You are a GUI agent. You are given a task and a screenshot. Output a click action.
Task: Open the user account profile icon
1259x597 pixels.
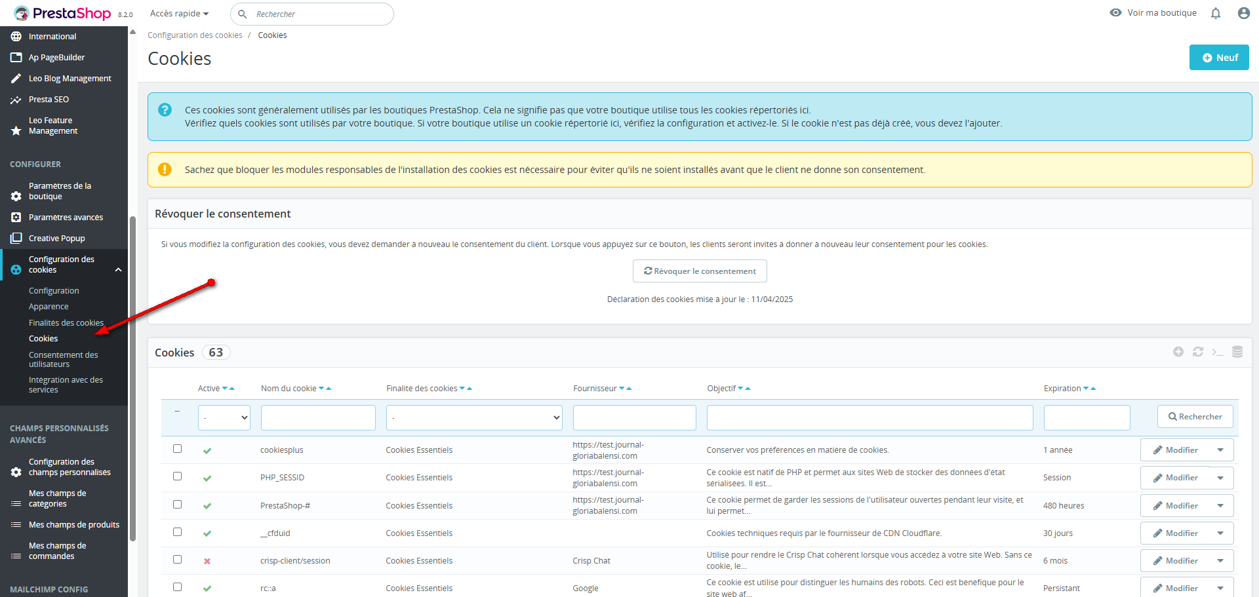pos(1243,13)
